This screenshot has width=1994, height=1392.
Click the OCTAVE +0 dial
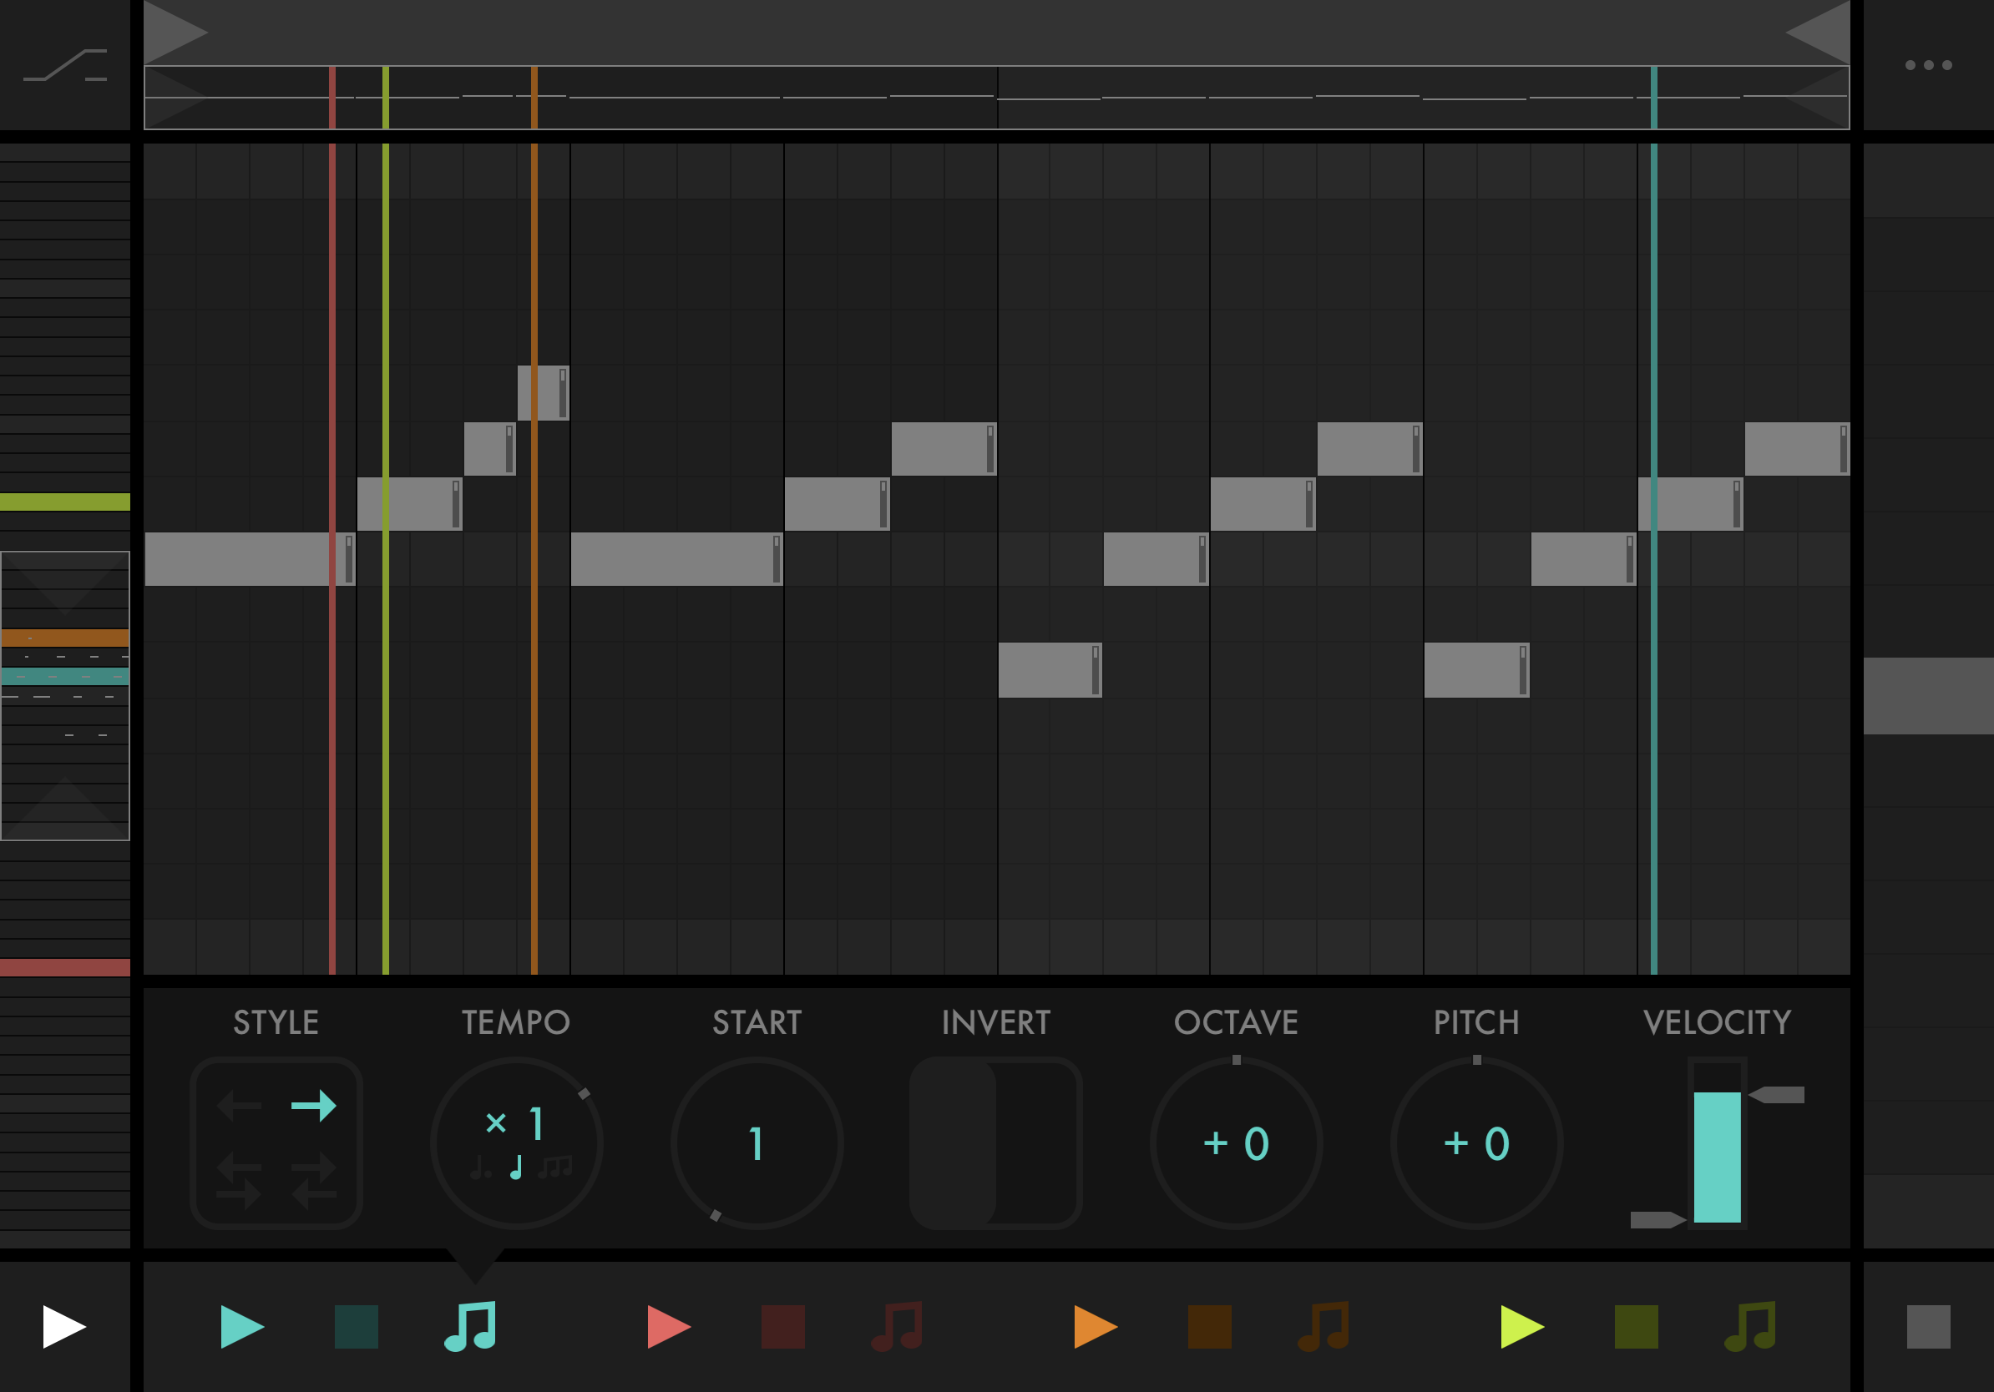pos(1236,1142)
